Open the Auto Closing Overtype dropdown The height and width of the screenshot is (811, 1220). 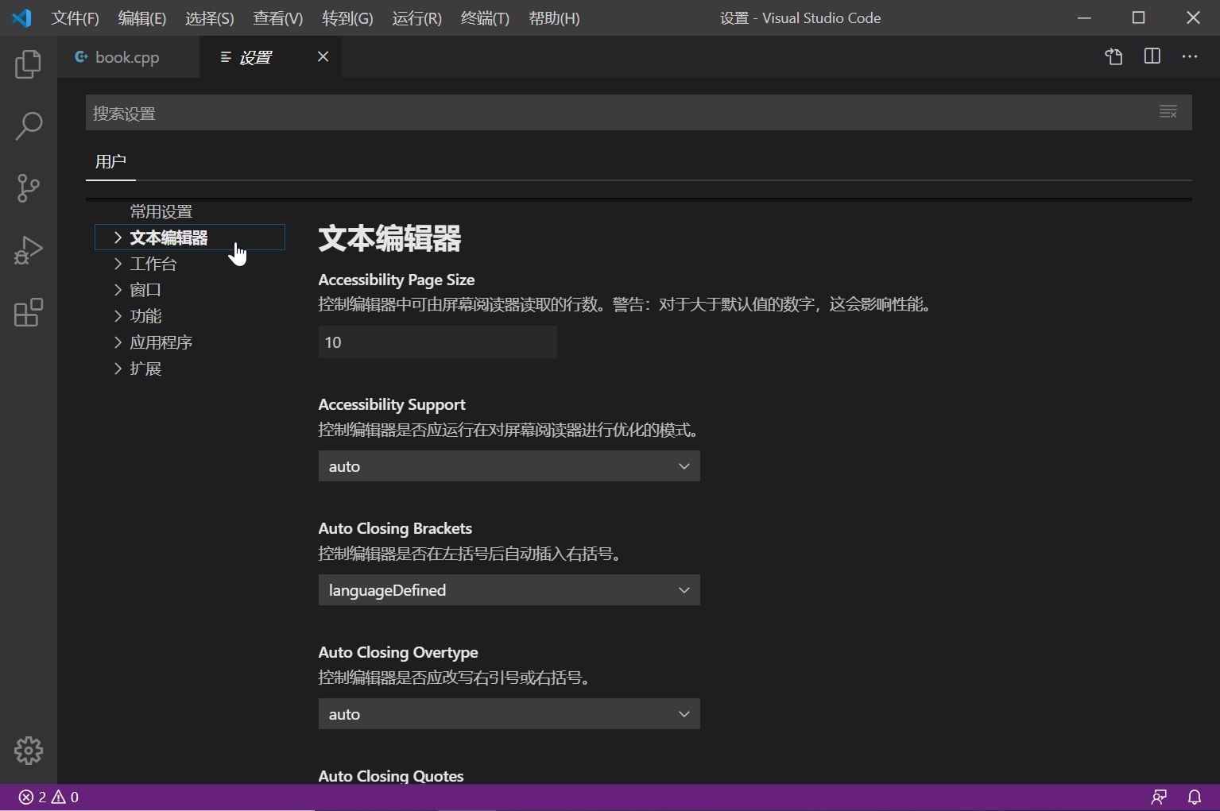tap(509, 714)
